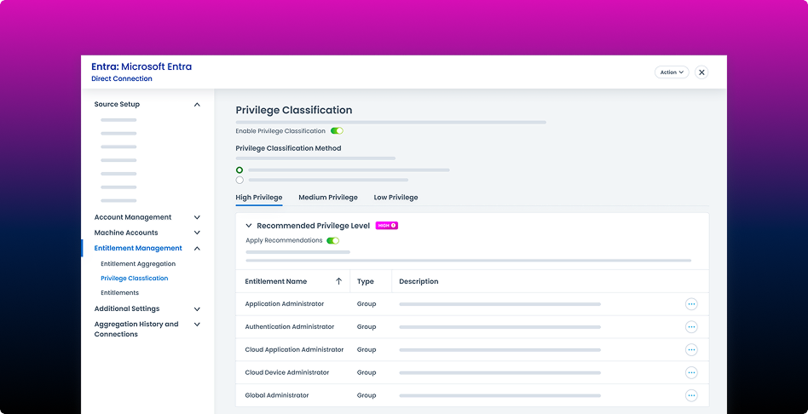Image resolution: width=808 pixels, height=414 pixels.
Task: Expand the Machine Accounts section
Action: click(x=197, y=233)
